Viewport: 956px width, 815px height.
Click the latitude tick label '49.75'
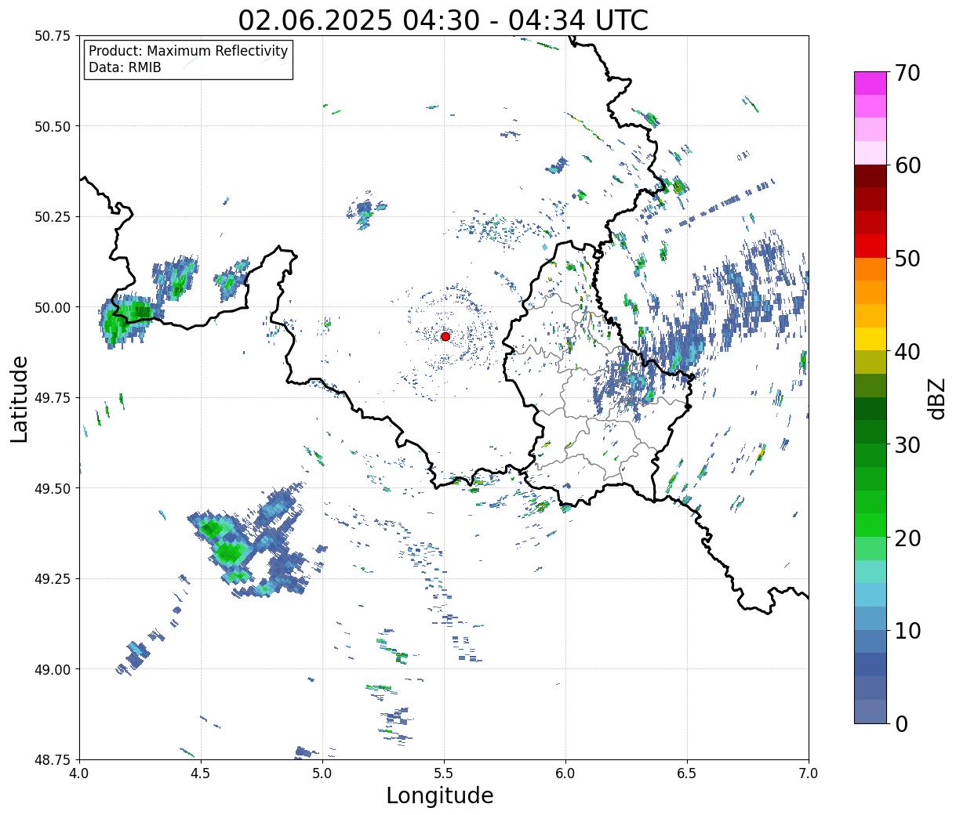[53, 398]
